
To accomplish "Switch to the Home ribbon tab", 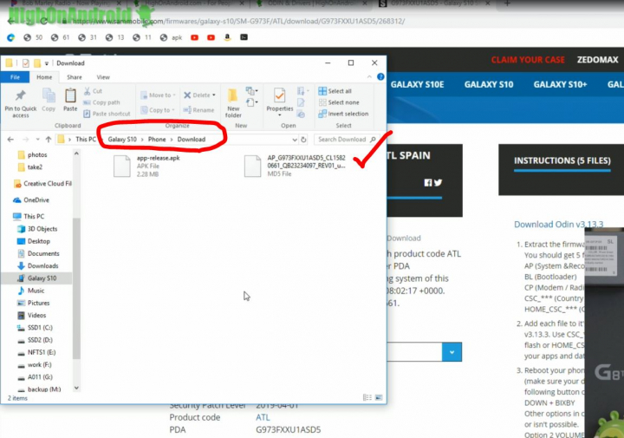I will coord(44,77).
